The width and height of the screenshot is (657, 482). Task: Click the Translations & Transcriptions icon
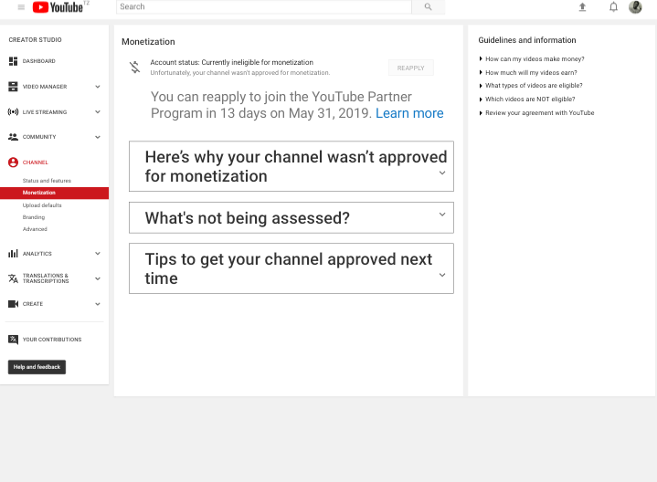click(x=13, y=278)
